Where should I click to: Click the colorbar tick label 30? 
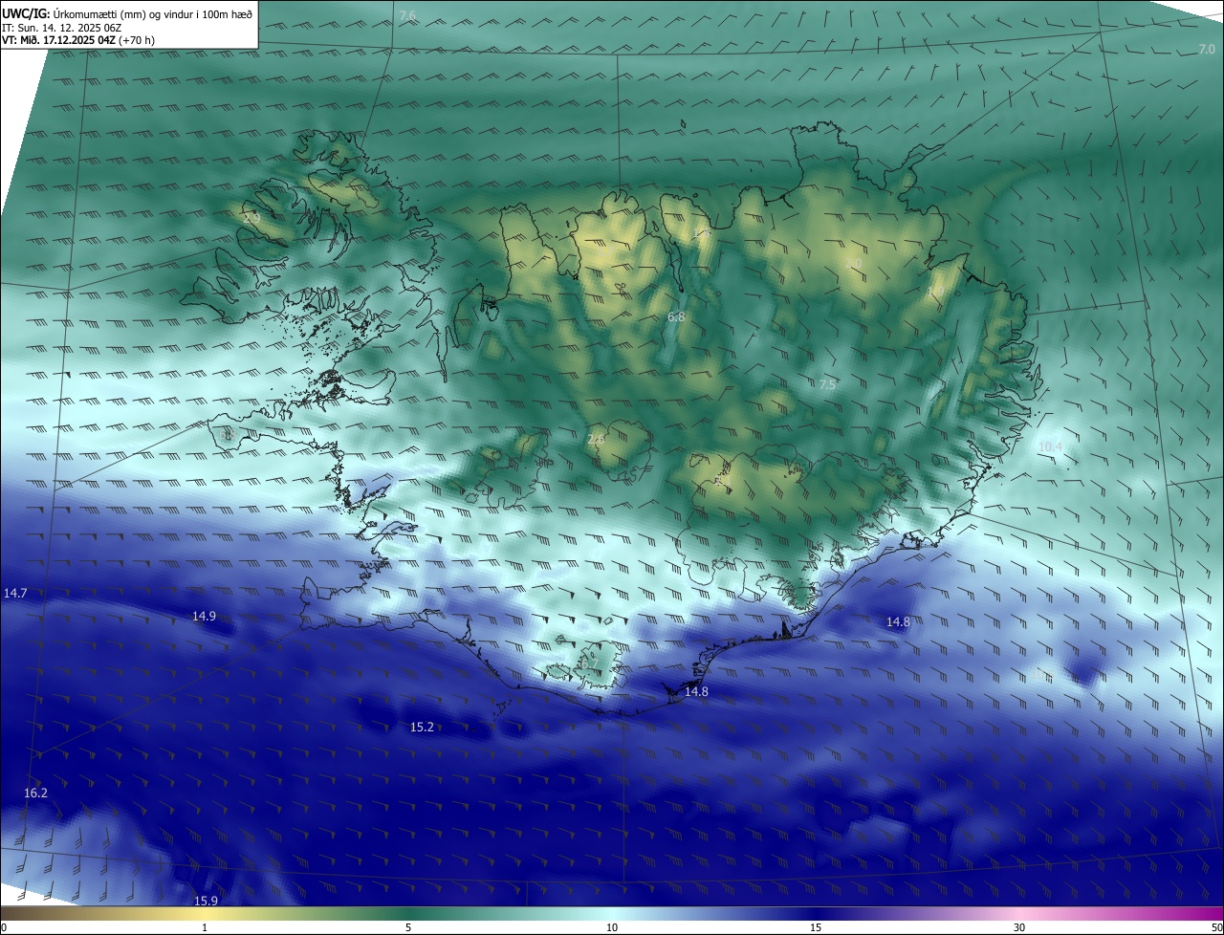point(1019,927)
